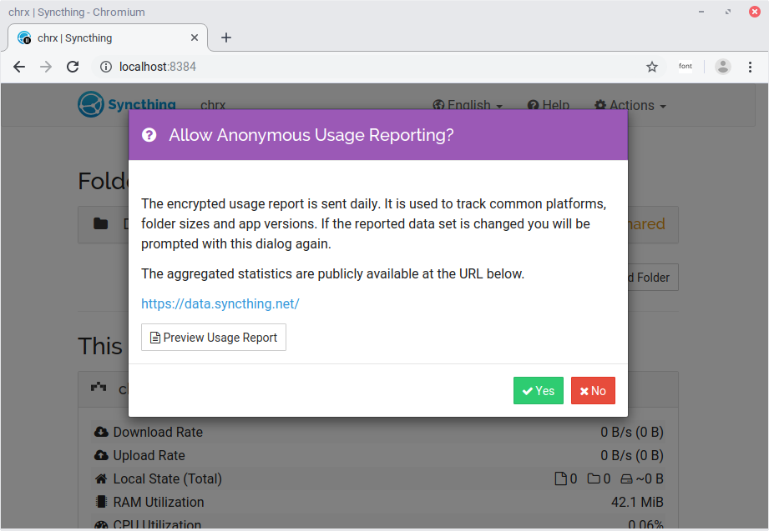This screenshot has width=769, height=531.
Task: Bookmark this page with the star icon
Action: [652, 67]
